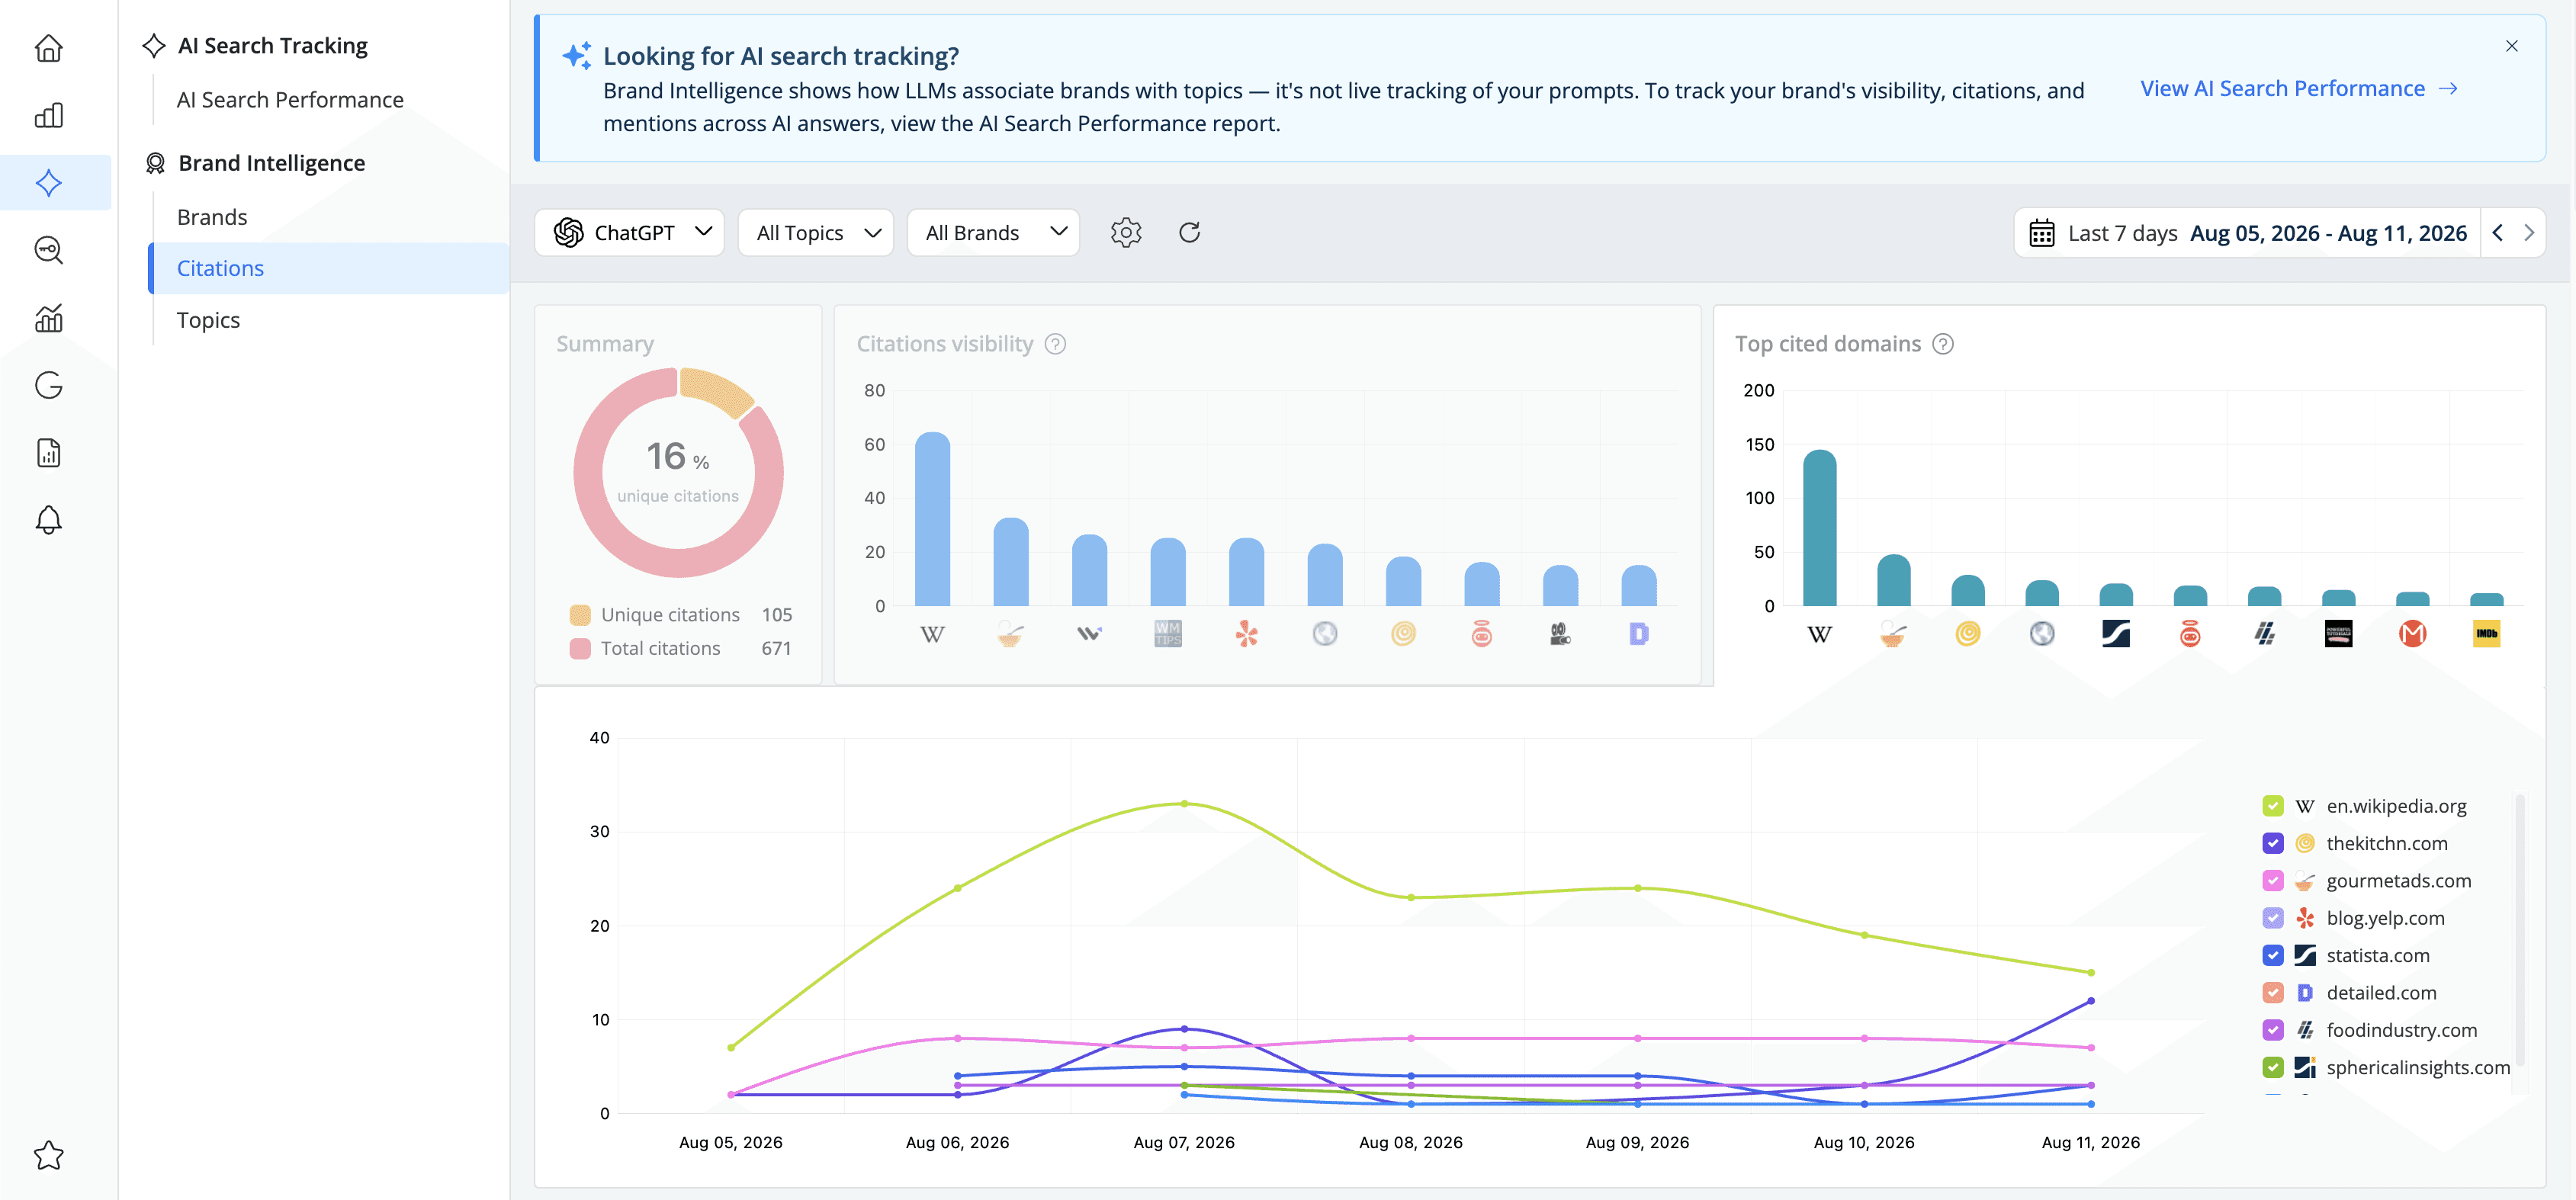
Task: Click the sphericalinsights.com legend label
Action: coord(2418,1067)
